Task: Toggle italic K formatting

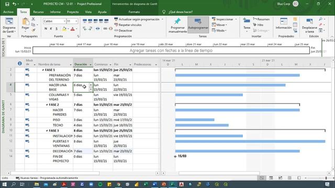Action: pyautogui.click(x=51, y=29)
